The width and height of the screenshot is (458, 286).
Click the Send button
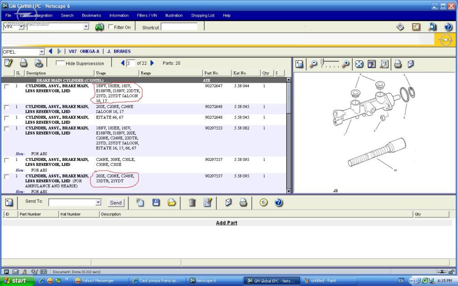[116, 202]
